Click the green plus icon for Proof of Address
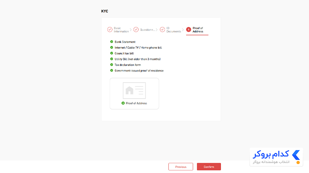This screenshot has height=173, width=309. point(123,103)
